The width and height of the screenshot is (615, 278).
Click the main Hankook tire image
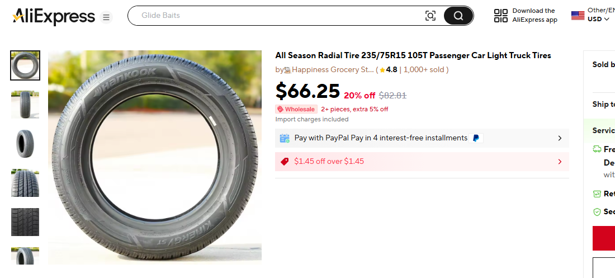[155, 157]
